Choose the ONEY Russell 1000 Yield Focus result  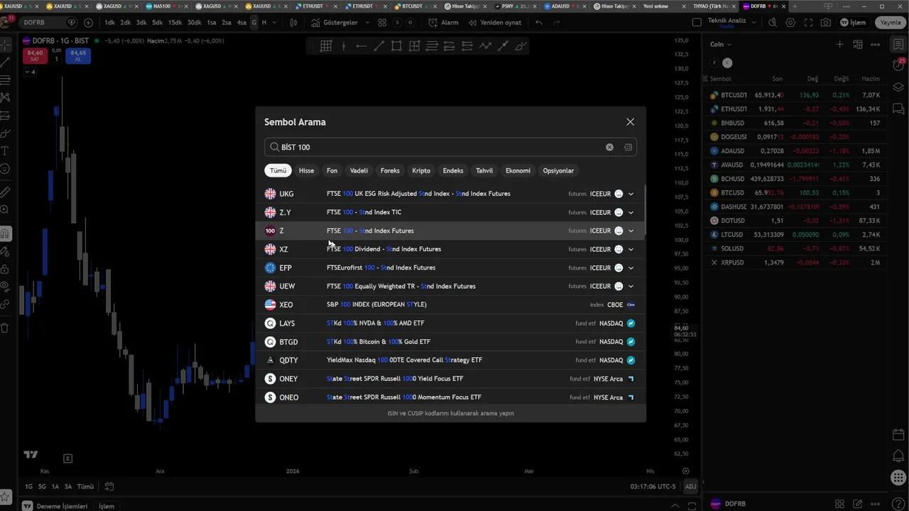(450, 378)
